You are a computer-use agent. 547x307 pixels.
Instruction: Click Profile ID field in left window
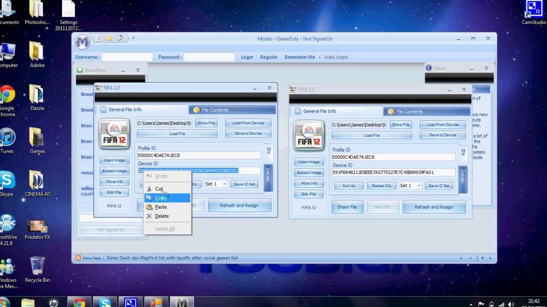(x=199, y=156)
